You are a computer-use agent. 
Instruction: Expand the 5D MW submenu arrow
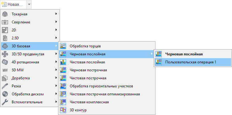click(x=56, y=70)
